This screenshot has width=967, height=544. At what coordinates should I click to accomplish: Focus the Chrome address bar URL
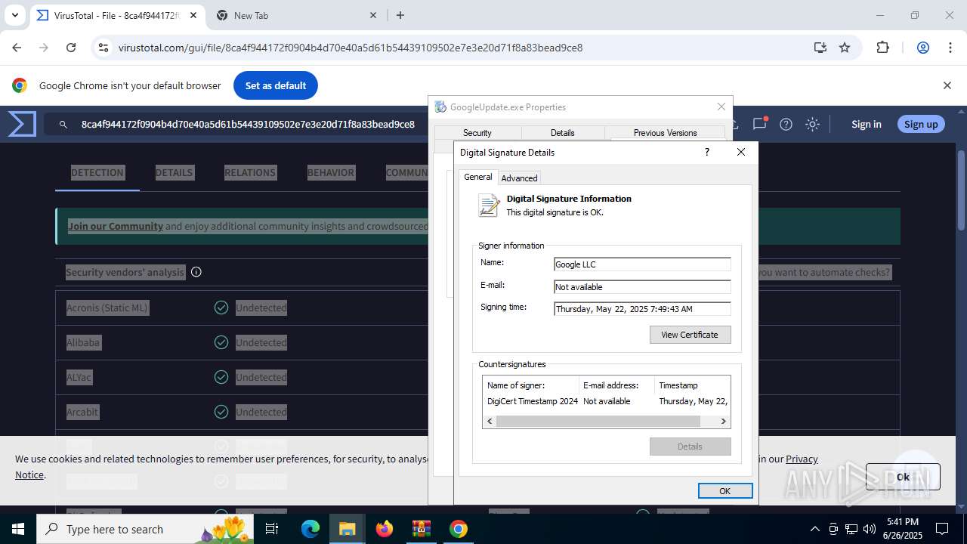(x=351, y=48)
